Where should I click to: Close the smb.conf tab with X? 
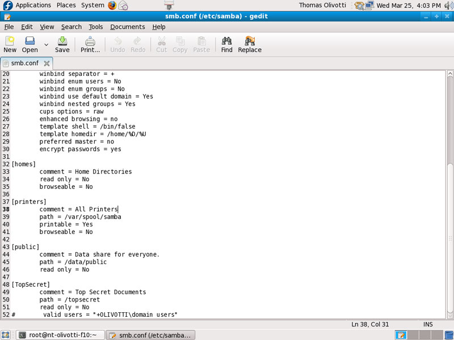pos(47,63)
